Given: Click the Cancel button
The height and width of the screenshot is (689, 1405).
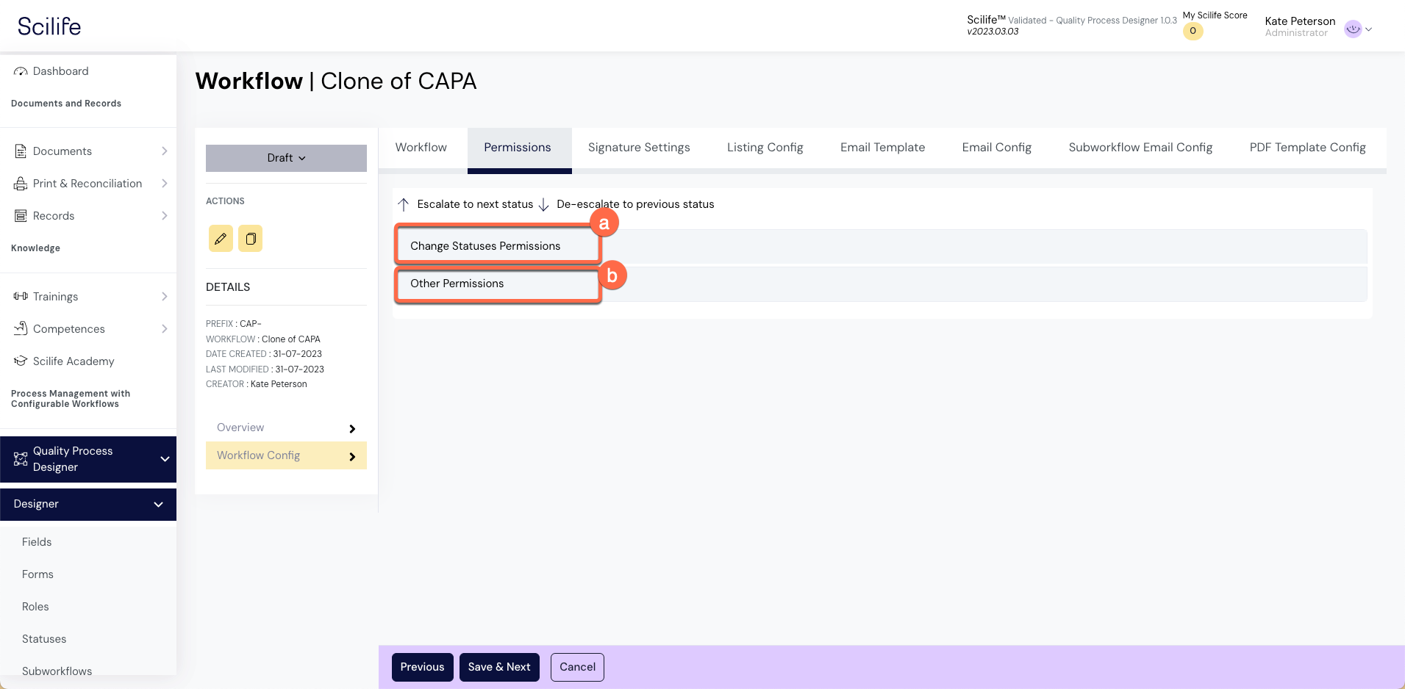Looking at the screenshot, I should point(577,667).
